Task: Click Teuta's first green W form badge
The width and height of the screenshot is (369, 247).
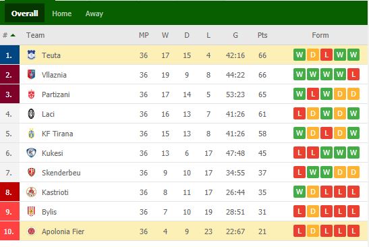Action: pos(300,55)
